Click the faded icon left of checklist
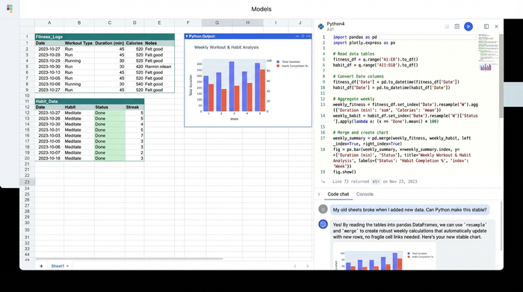 (x=447, y=26)
